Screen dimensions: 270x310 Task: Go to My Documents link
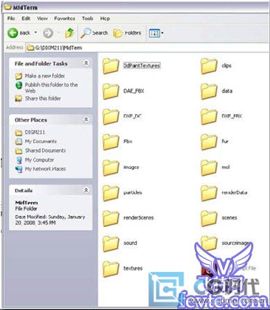pos(41,141)
